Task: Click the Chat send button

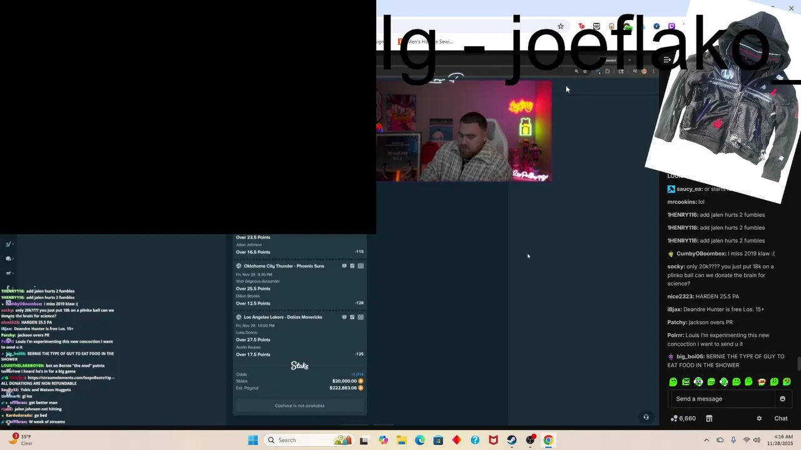Action: pos(781,419)
